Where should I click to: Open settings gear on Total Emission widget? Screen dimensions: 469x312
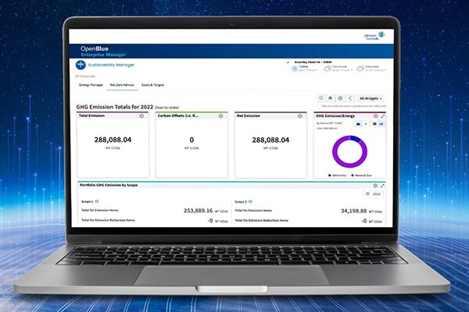coord(141,115)
